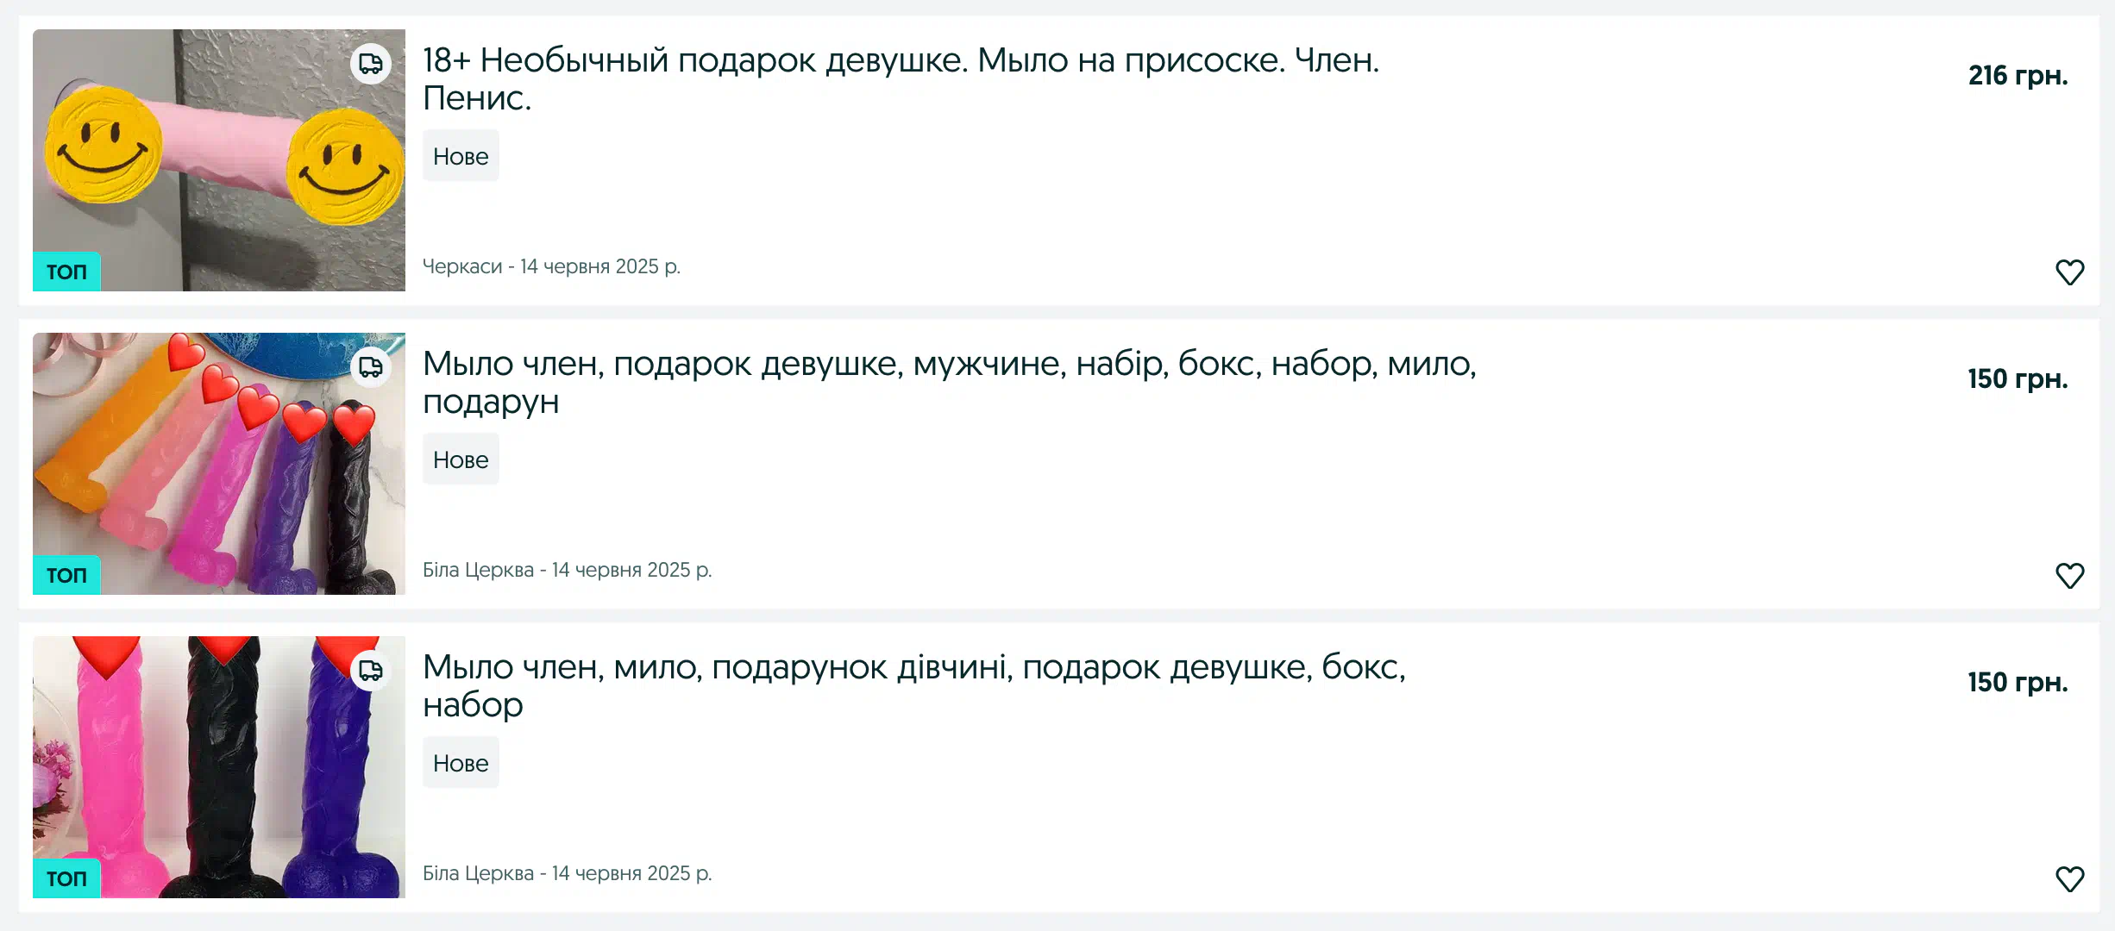This screenshot has width=2115, height=931.
Task: Click 'Черкаси - 14 червня 2025 р.' location text
Action: [551, 266]
